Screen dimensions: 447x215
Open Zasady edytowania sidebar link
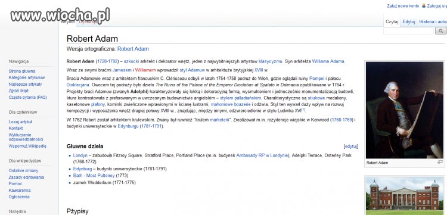coord(26,177)
